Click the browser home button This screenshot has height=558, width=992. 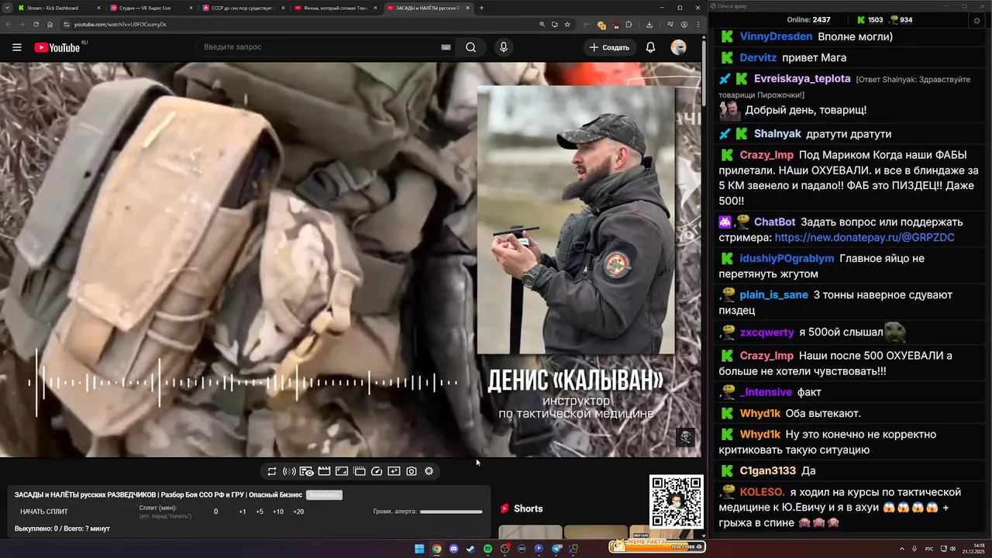click(50, 24)
